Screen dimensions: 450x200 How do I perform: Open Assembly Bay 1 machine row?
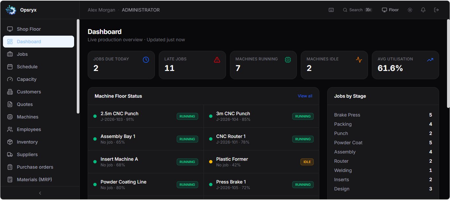[146, 139]
